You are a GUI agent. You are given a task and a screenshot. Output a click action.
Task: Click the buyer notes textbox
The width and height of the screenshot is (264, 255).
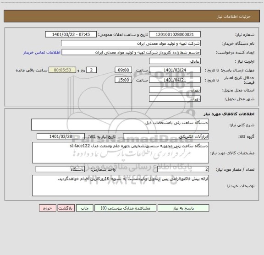pyautogui.click(x=121, y=186)
